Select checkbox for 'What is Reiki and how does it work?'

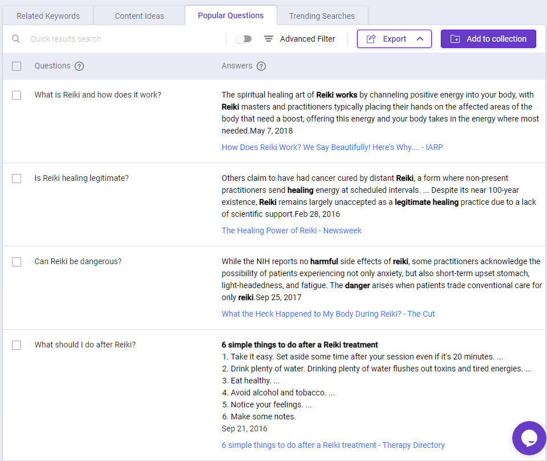[x=17, y=95]
